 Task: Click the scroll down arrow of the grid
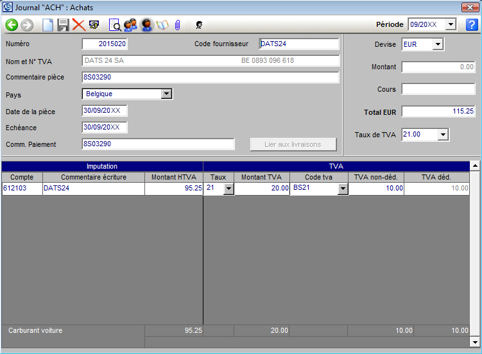pos(475,342)
